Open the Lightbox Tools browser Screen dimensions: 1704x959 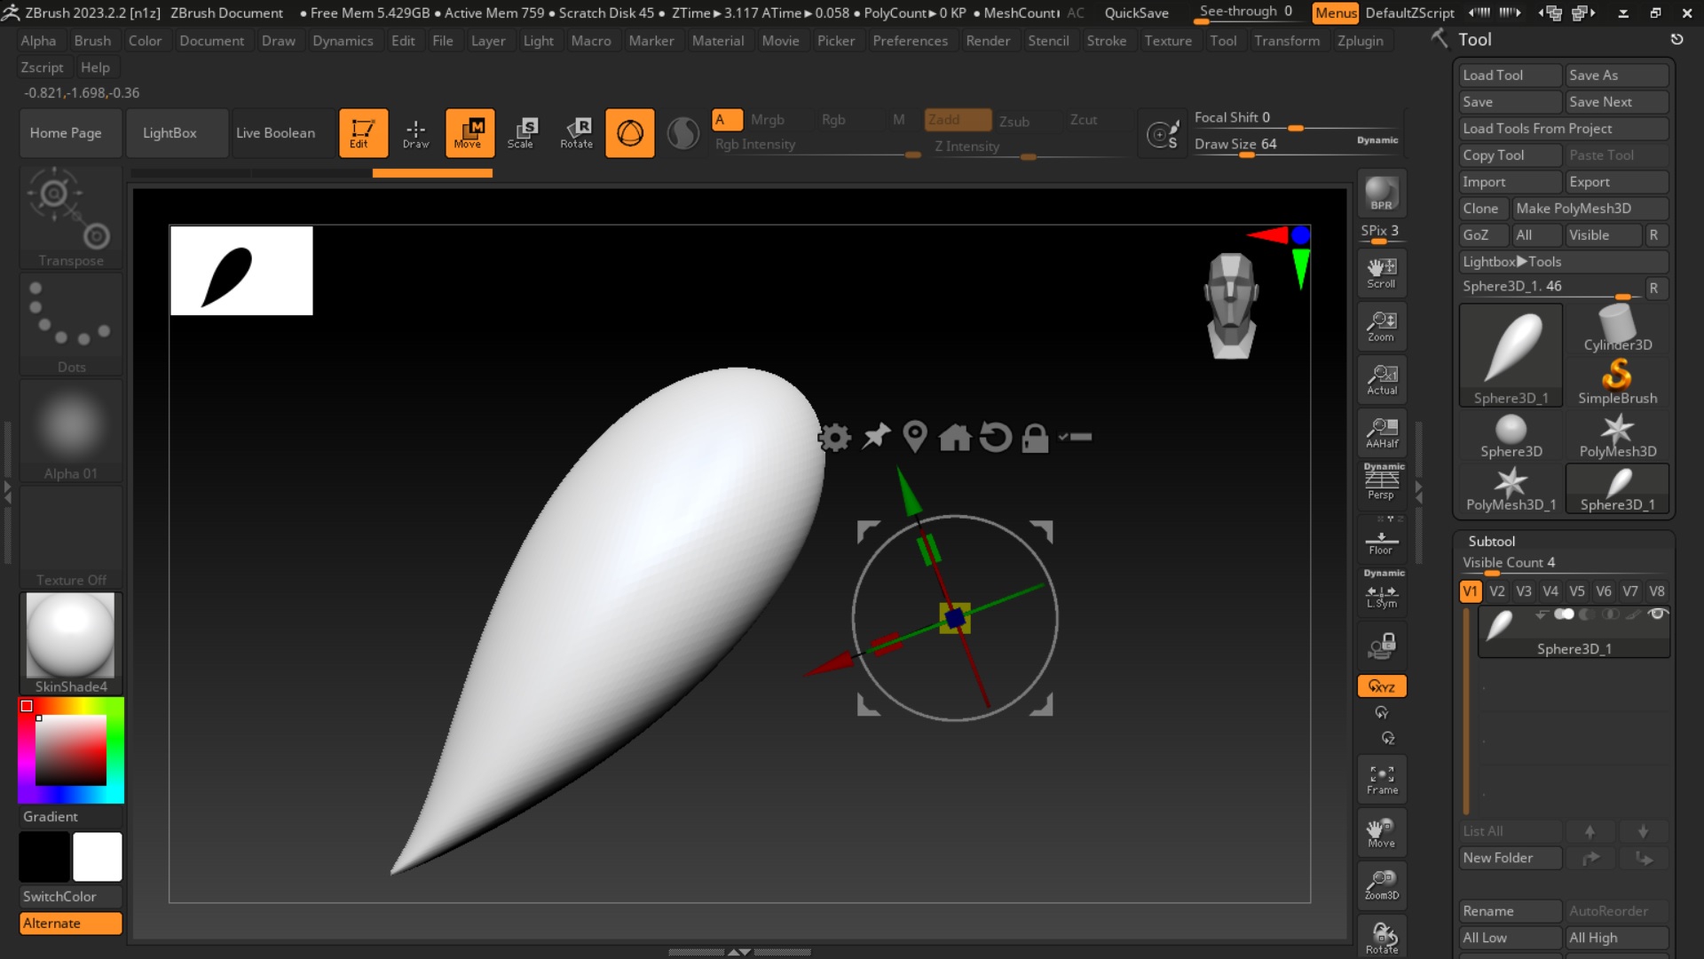coord(1511,261)
